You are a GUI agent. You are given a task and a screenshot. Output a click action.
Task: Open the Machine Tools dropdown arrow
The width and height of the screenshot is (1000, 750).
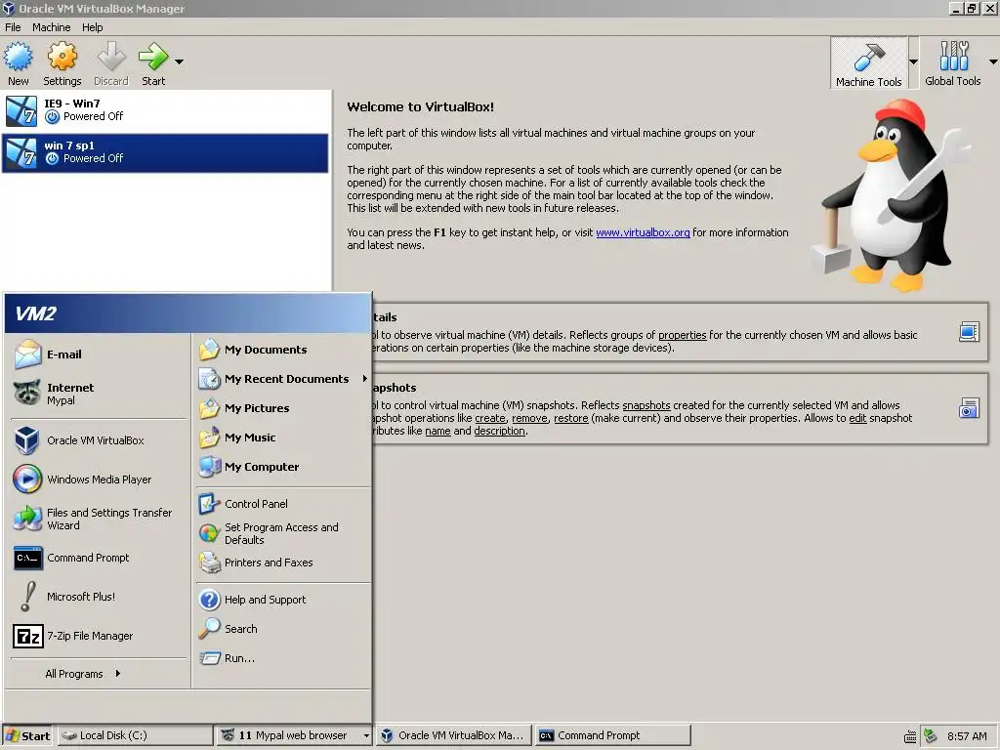tap(913, 62)
